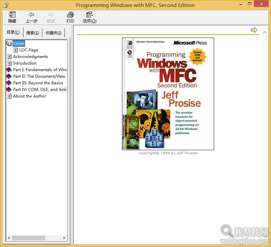The image size is (271, 247).
Task: Switch to the 搜索(S) search tab
Action: [x=33, y=33]
